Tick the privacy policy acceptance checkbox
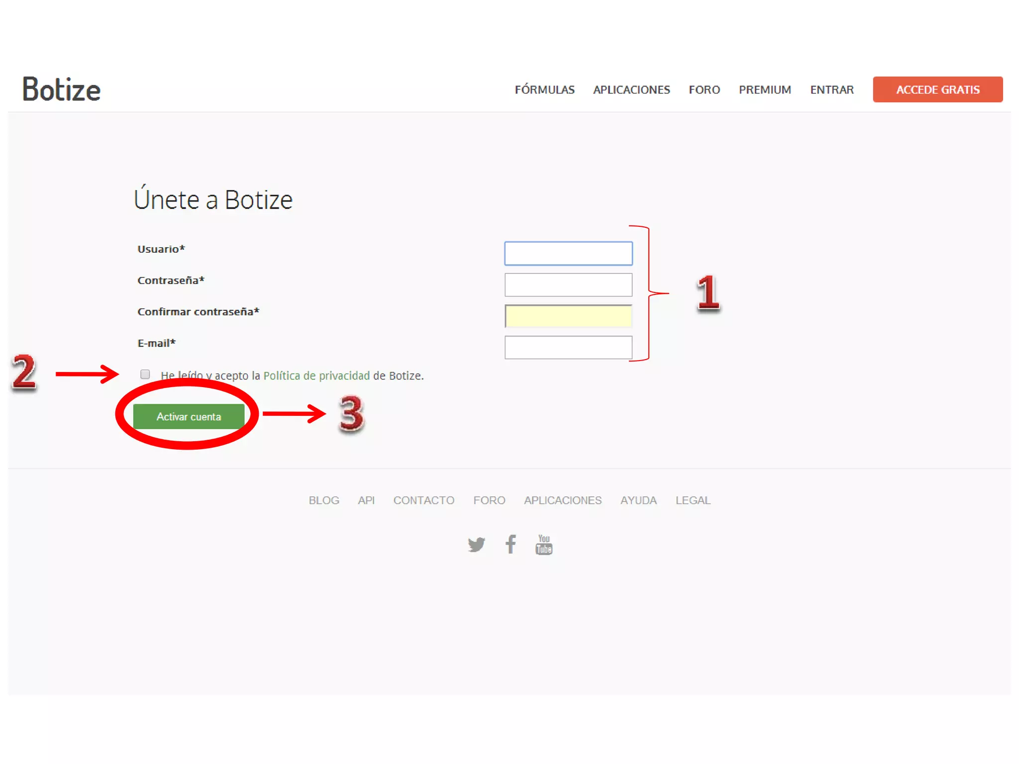Viewport: 1019px width, 764px height. [x=145, y=374]
